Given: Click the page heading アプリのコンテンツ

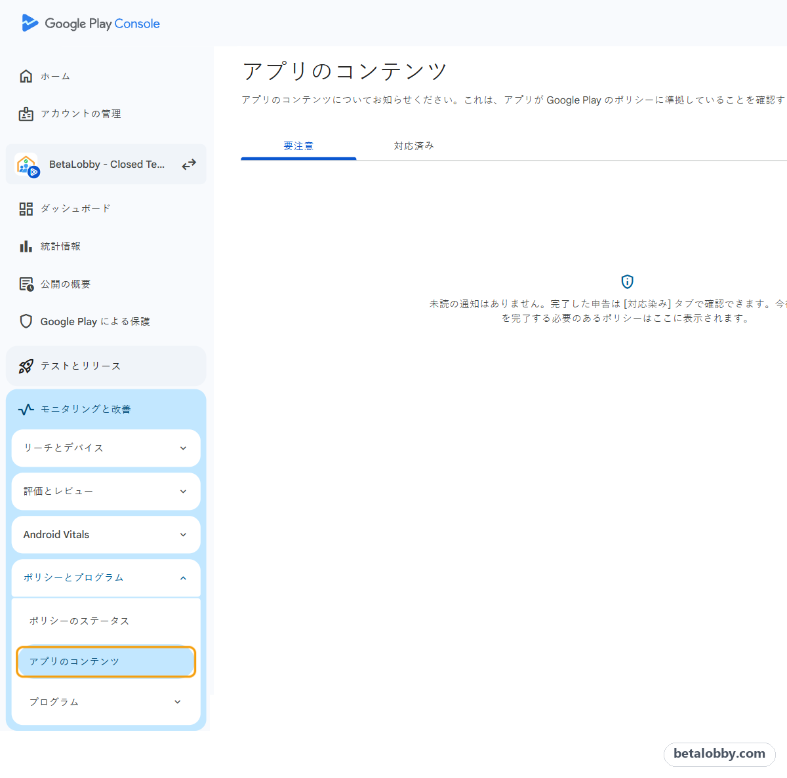Looking at the screenshot, I should (345, 71).
